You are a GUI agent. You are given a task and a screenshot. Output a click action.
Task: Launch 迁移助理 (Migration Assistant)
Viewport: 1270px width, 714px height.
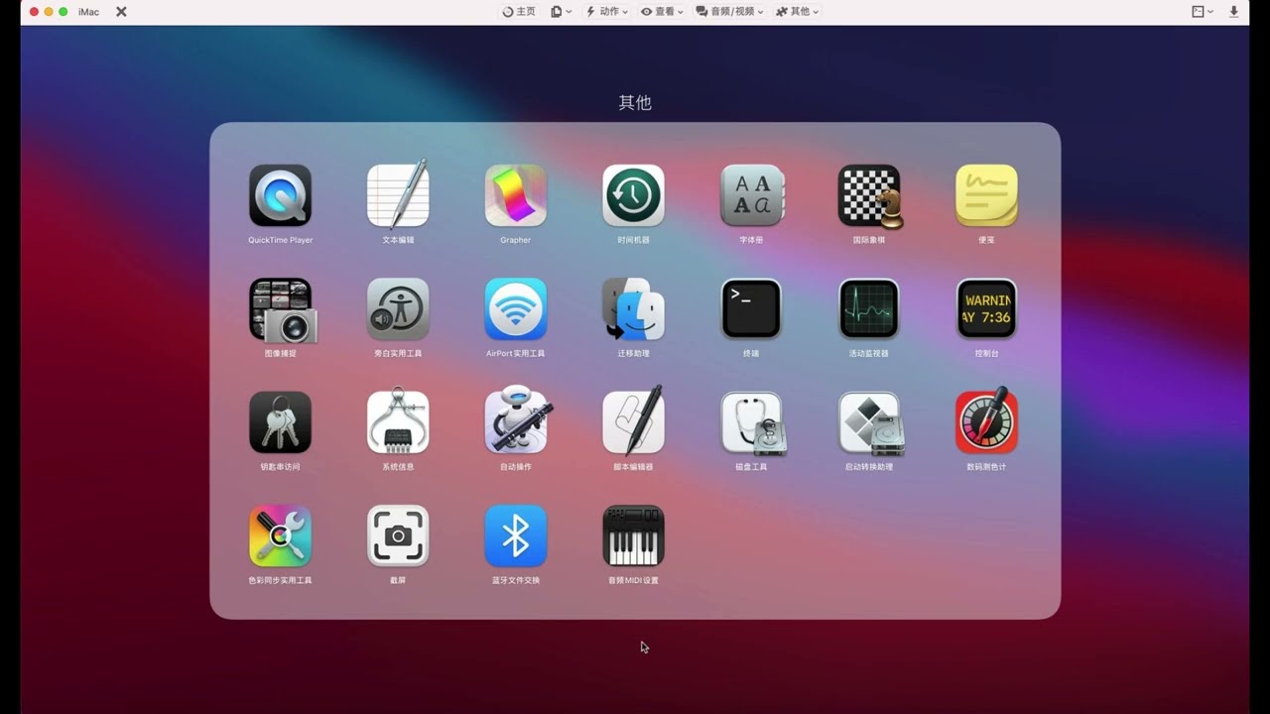tap(633, 309)
